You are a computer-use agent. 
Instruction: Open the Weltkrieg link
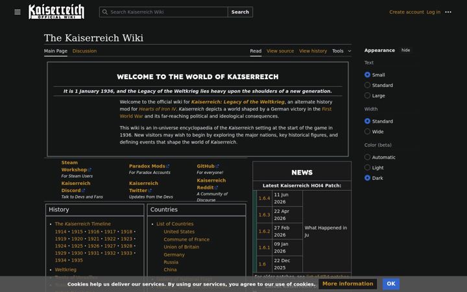66,270
